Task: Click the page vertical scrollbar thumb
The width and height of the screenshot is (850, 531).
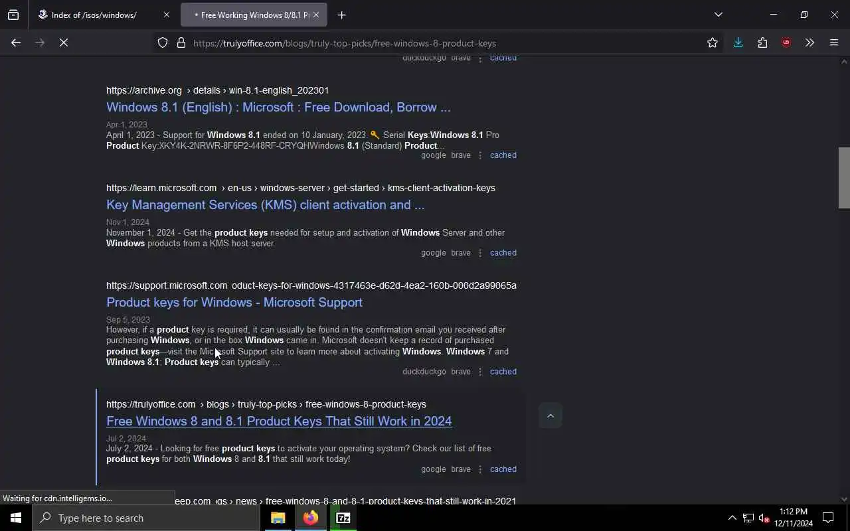Action: point(844,178)
